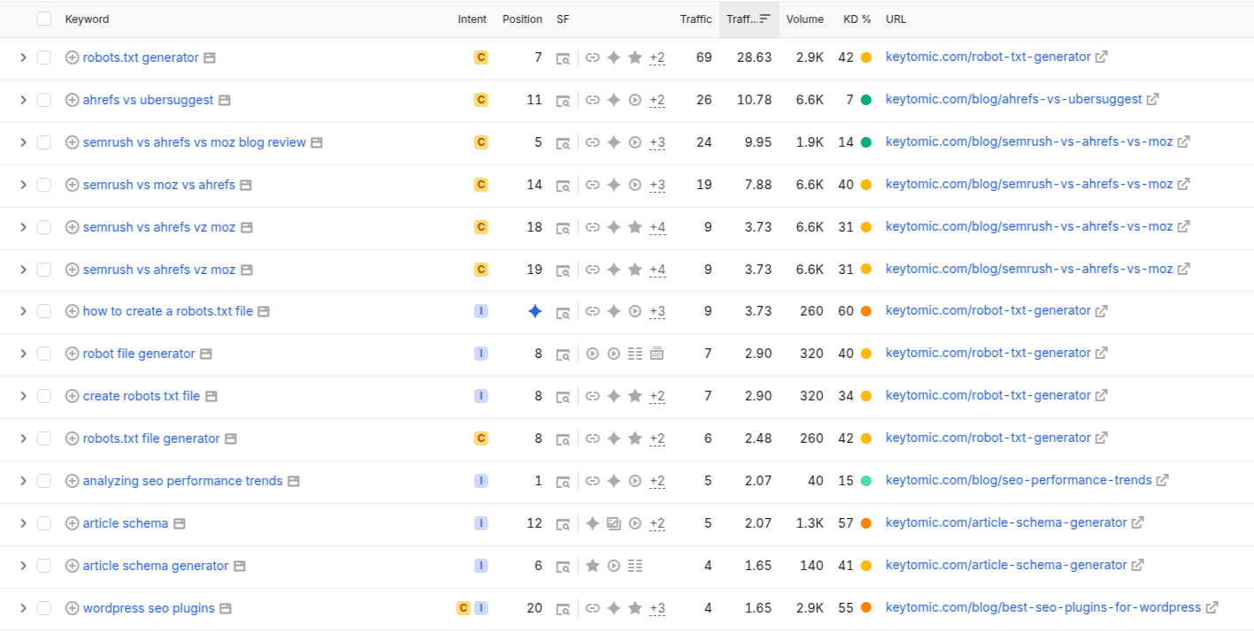Click the list icon in article schema generator row
This screenshot has width=1254, height=632.
point(635,566)
